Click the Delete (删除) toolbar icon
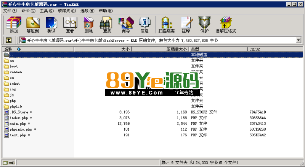Screen dimensions: 305x167 88,25
